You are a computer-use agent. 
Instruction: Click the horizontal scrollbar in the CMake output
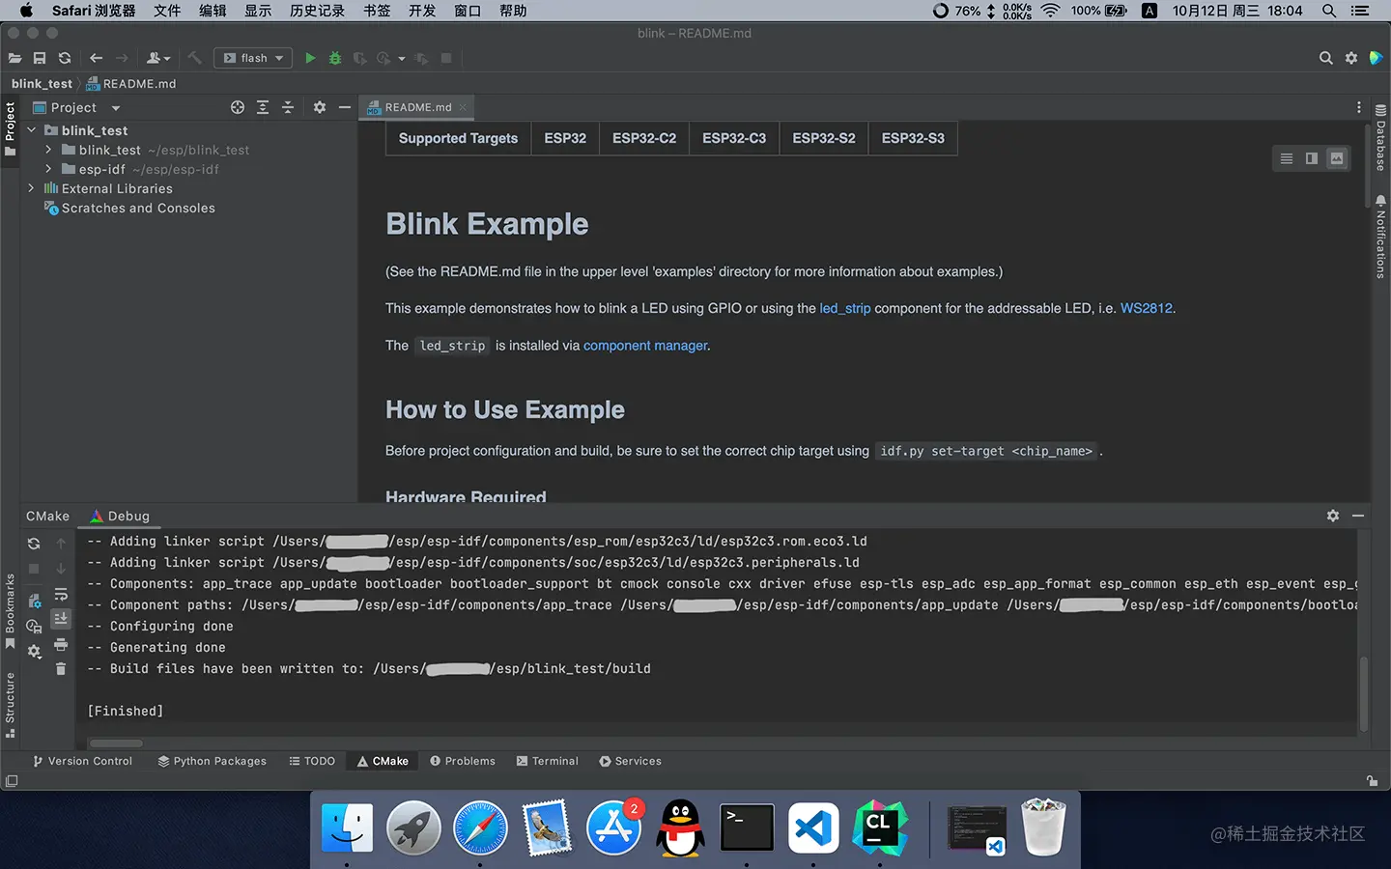click(116, 743)
